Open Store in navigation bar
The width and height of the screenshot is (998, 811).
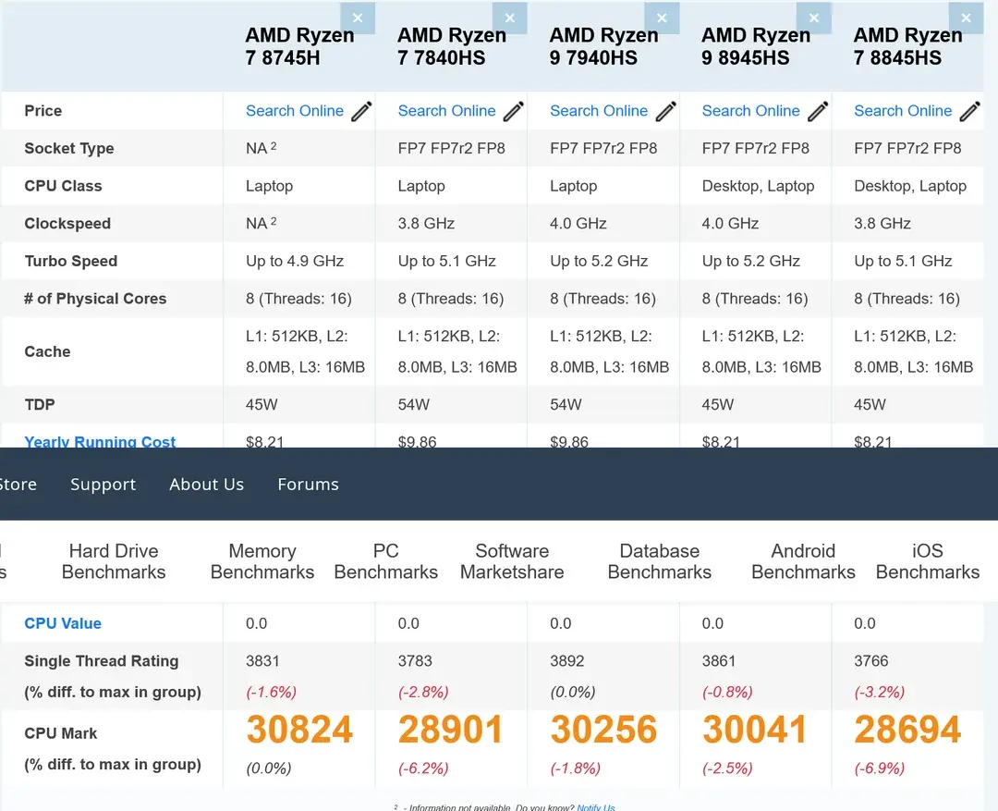pos(18,485)
